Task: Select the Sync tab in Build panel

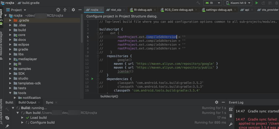Action: [x=49, y=102]
